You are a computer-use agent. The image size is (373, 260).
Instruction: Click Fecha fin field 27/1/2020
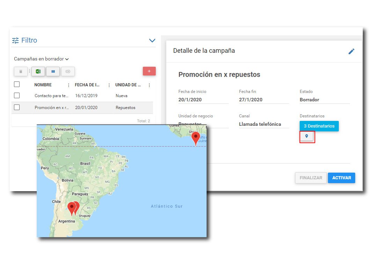point(264,100)
